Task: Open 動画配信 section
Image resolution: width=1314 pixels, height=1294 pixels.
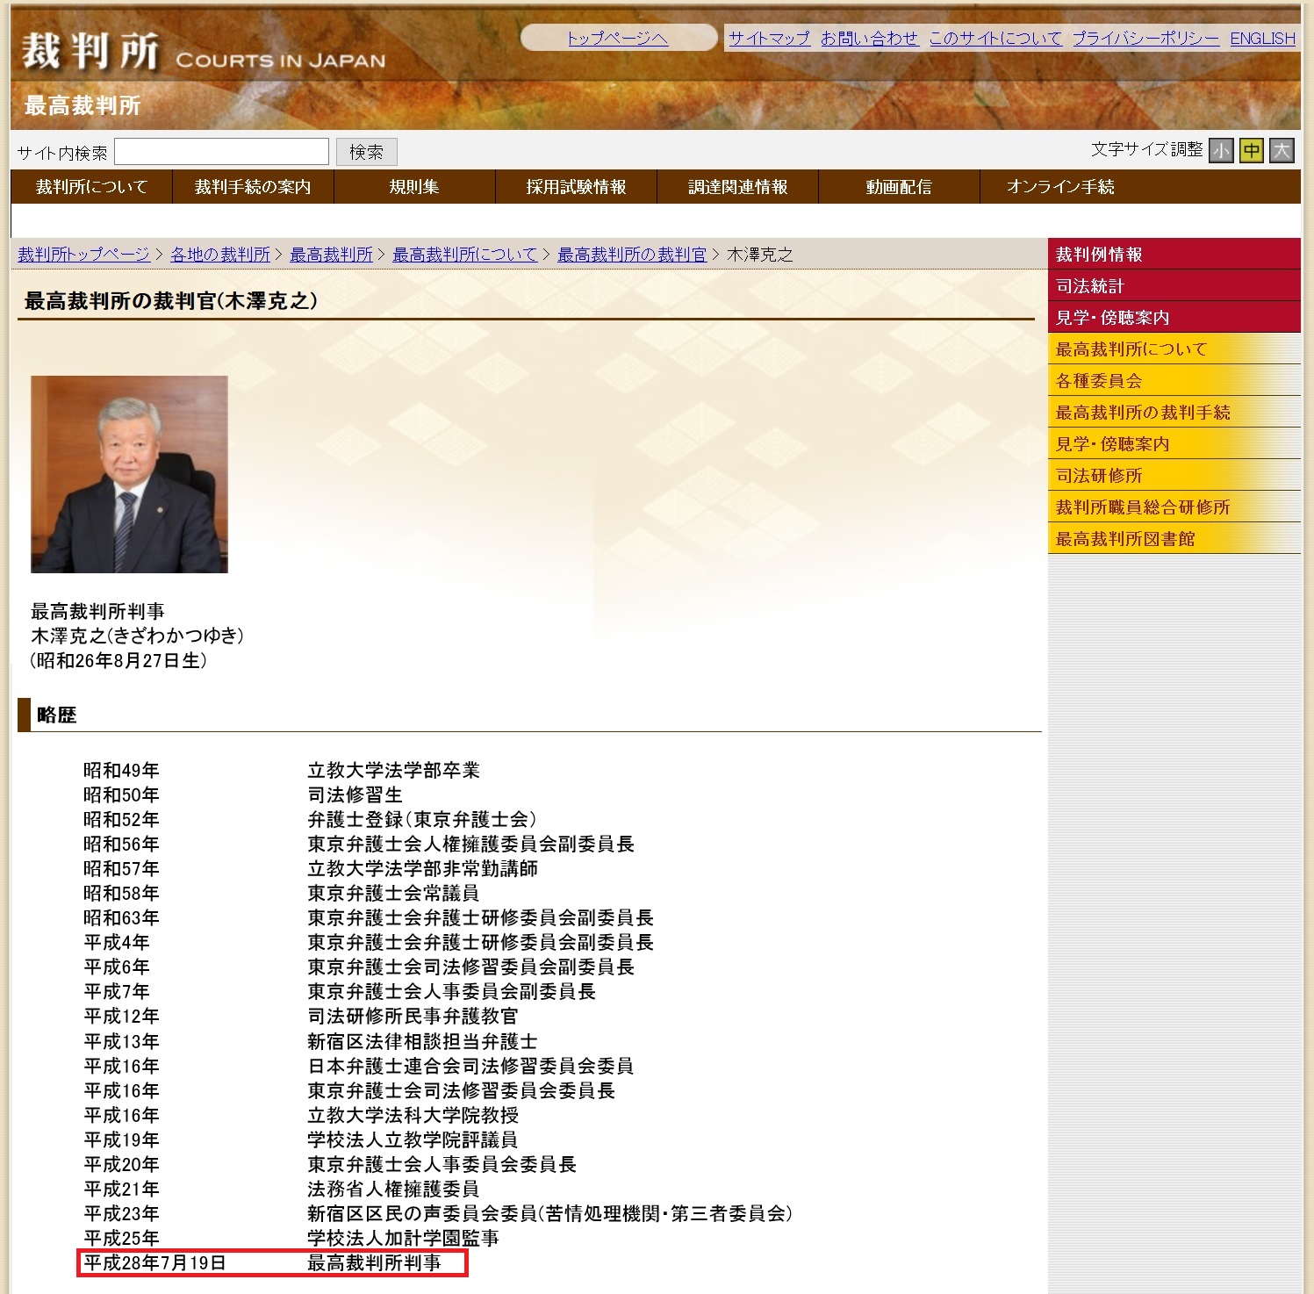Action: [897, 187]
